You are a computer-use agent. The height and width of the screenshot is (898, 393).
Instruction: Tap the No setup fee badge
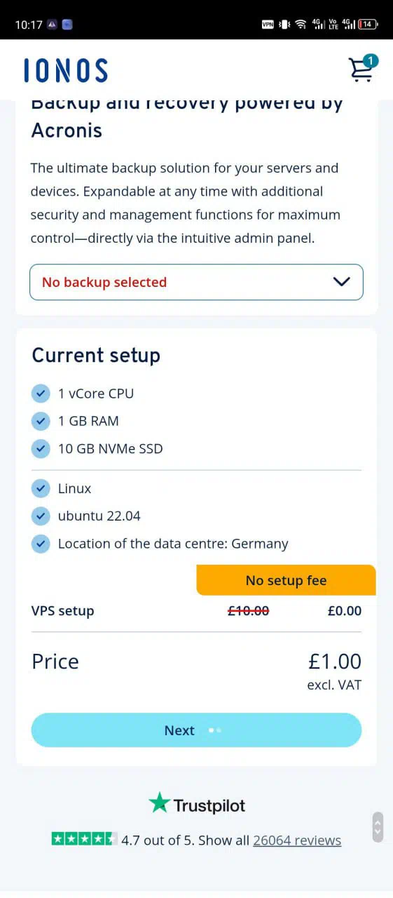coord(286,580)
